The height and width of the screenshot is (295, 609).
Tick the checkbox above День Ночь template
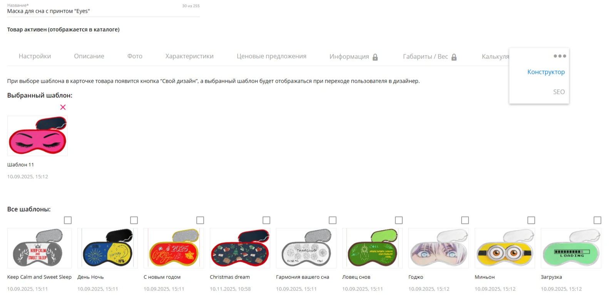(x=134, y=220)
